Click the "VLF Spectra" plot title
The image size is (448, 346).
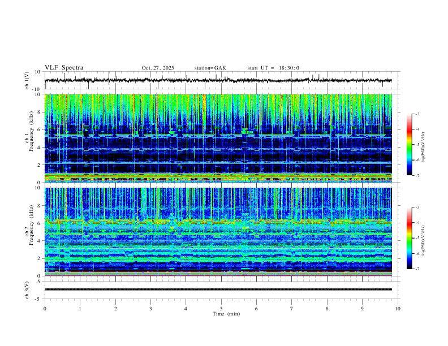64,68
